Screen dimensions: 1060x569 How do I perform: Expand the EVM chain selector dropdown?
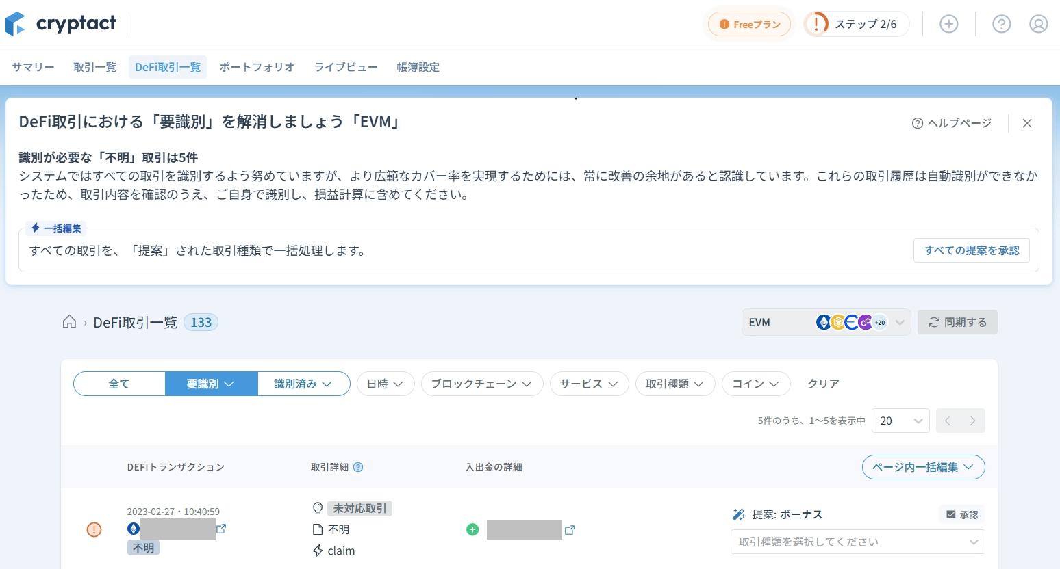pos(826,322)
